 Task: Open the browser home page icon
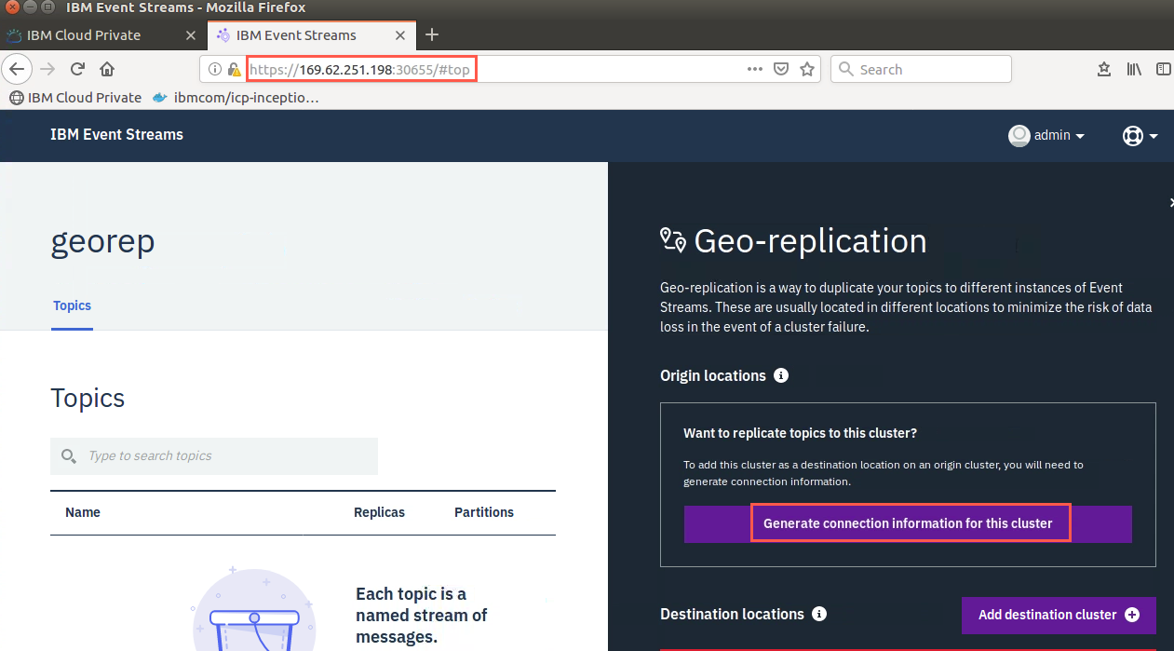107,69
